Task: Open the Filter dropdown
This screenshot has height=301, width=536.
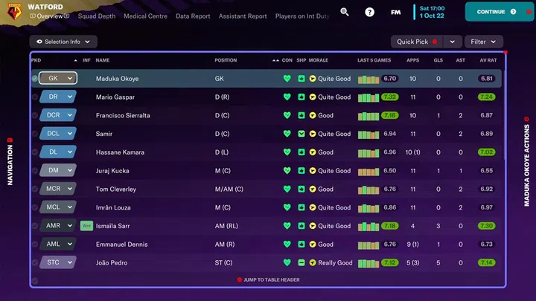Action: 484,42
